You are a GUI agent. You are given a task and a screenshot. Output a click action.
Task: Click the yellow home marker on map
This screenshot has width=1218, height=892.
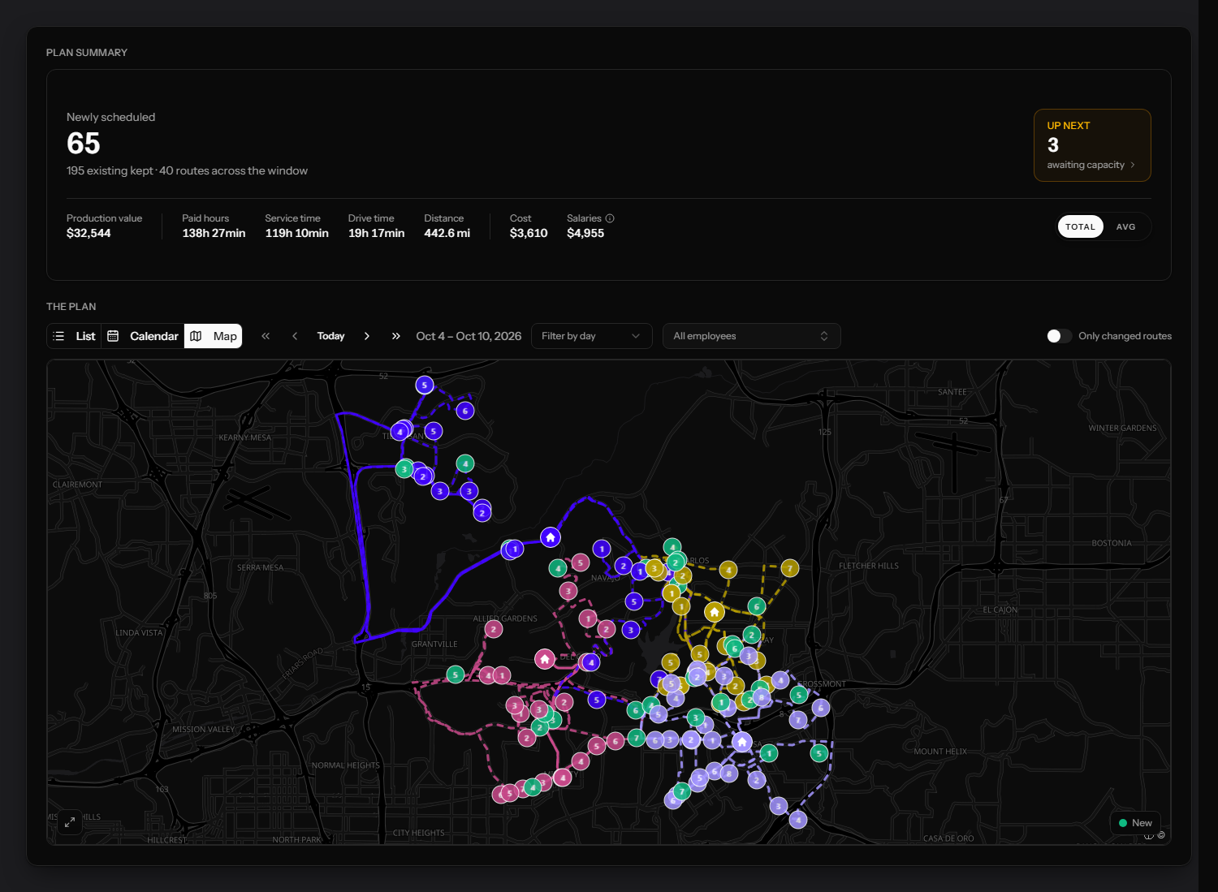pos(715,612)
